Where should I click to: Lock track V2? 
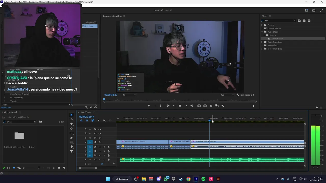(86, 138)
